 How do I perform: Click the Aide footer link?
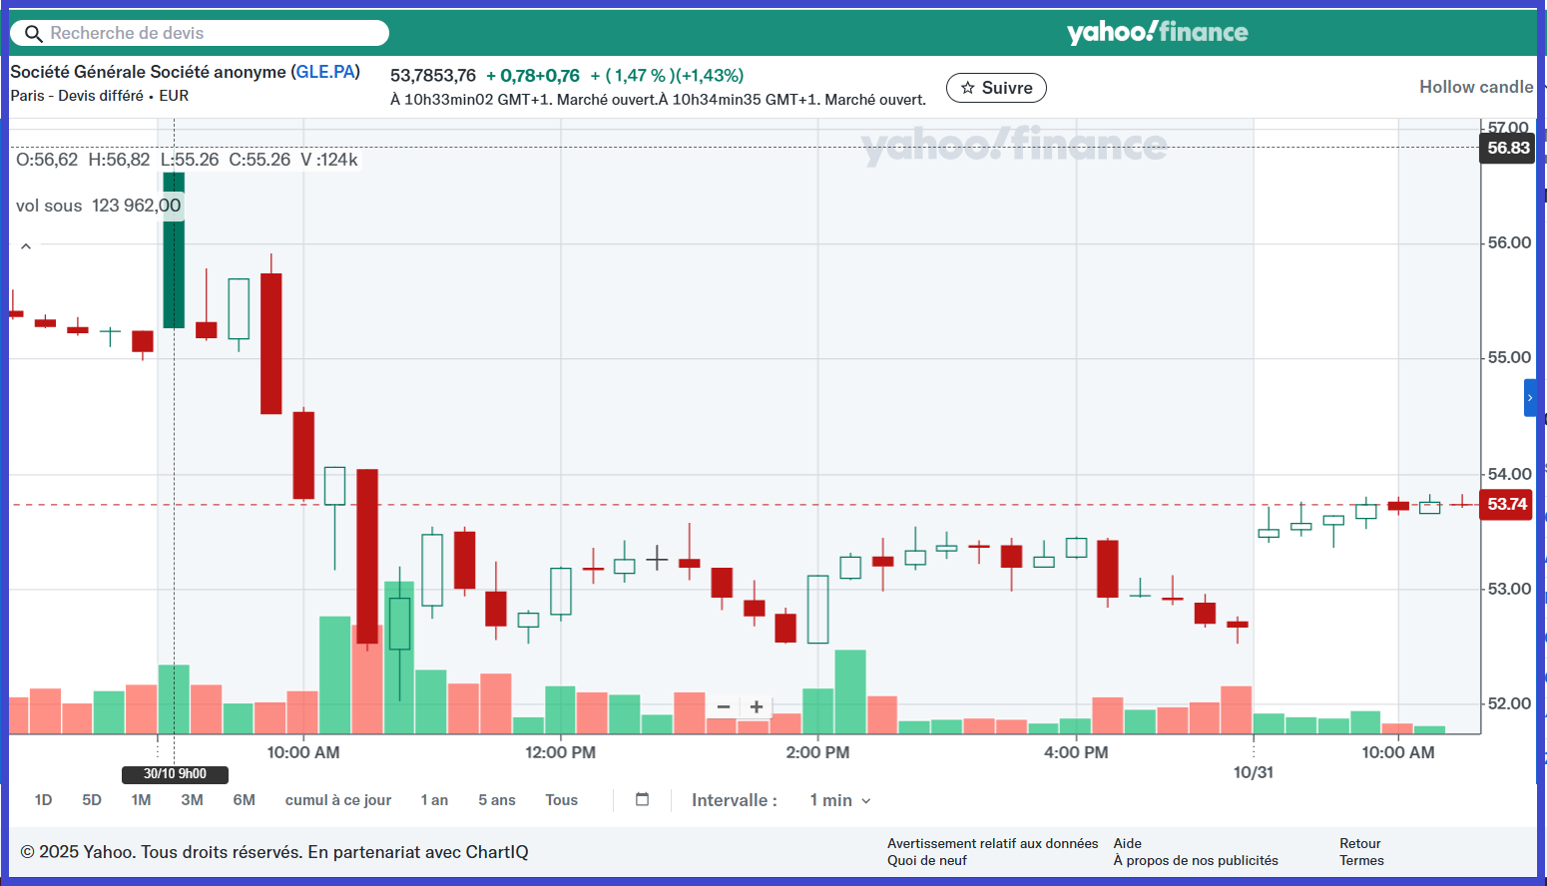coord(1127,843)
